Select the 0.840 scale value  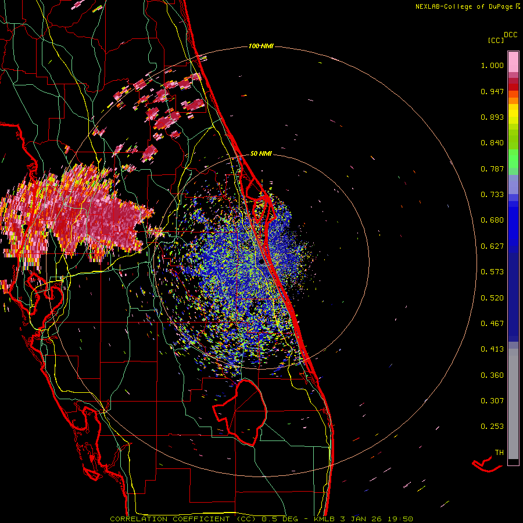[x=492, y=143]
